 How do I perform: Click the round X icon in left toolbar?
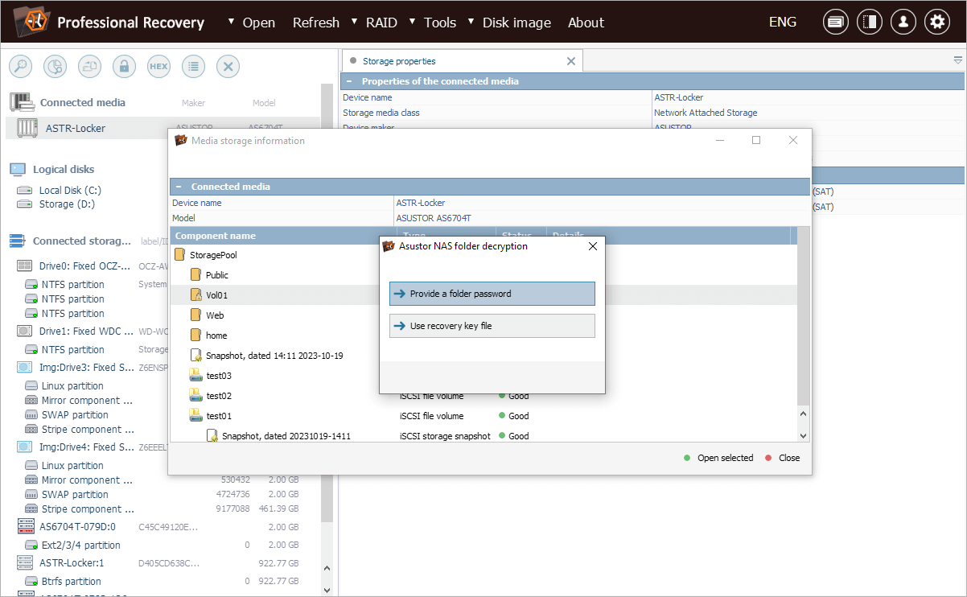228,67
